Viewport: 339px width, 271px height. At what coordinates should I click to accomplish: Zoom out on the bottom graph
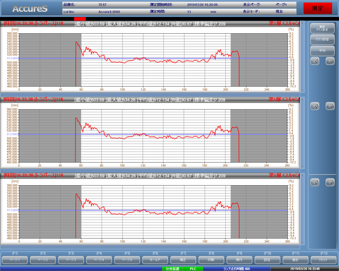pyautogui.click(x=330, y=182)
